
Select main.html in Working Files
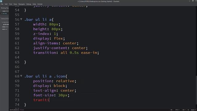coord(6,11)
